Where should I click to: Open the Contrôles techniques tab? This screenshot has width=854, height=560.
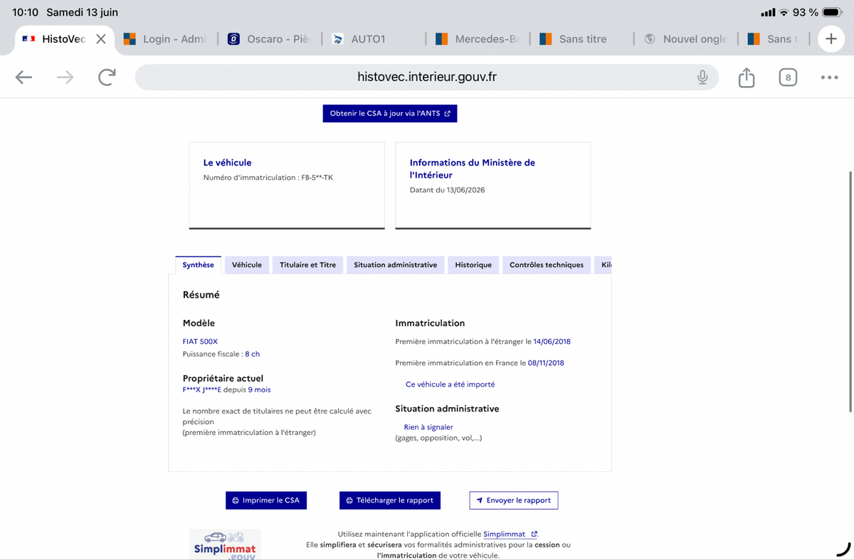point(547,265)
